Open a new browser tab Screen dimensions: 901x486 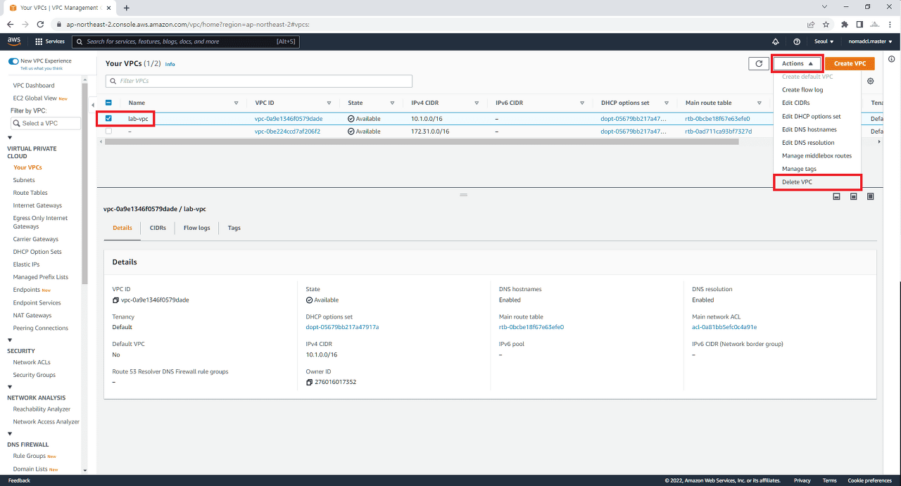(127, 8)
